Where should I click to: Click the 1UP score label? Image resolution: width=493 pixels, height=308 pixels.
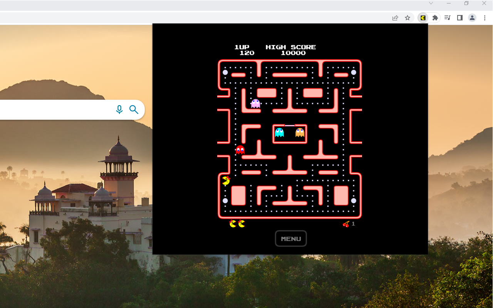(x=242, y=47)
